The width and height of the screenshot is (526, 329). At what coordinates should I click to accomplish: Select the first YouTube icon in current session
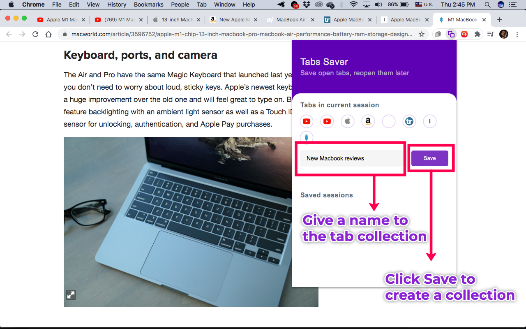tap(307, 121)
